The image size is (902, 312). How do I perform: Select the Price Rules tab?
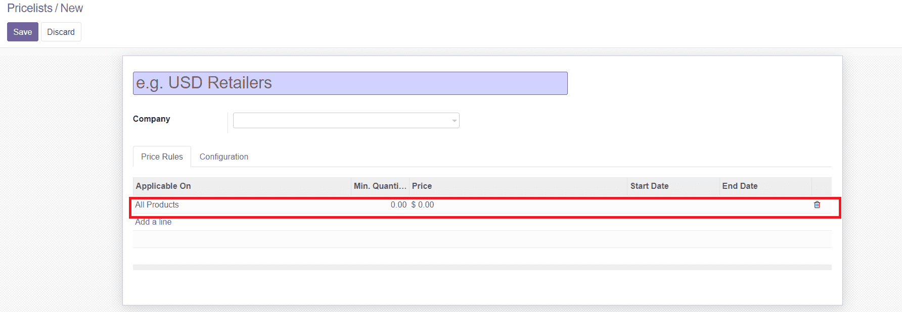pyautogui.click(x=162, y=157)
